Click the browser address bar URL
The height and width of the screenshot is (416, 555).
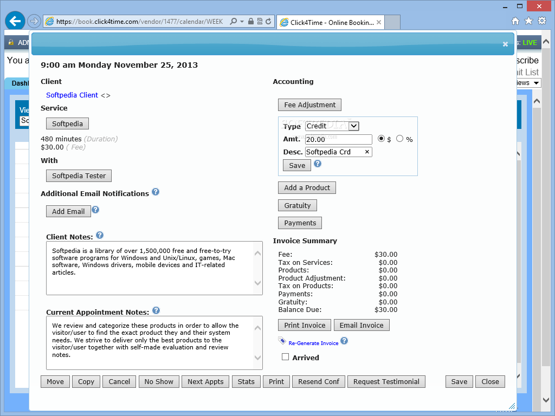(x=140, y=22)
